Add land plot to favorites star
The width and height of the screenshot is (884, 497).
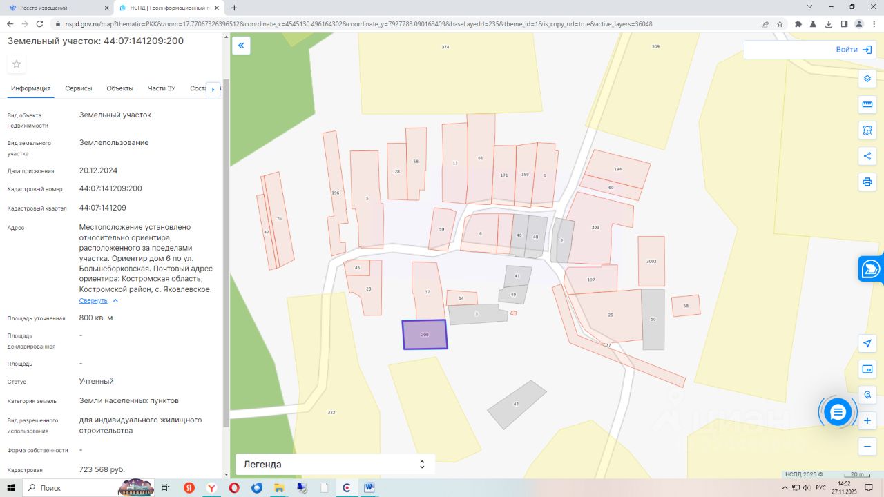point(17,64)
